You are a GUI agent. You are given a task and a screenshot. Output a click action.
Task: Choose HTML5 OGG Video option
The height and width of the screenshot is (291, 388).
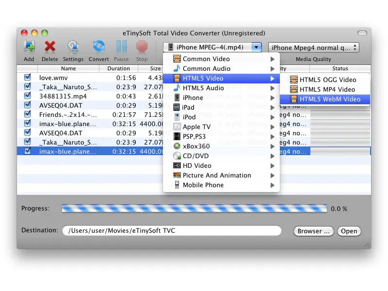point(325,80)
